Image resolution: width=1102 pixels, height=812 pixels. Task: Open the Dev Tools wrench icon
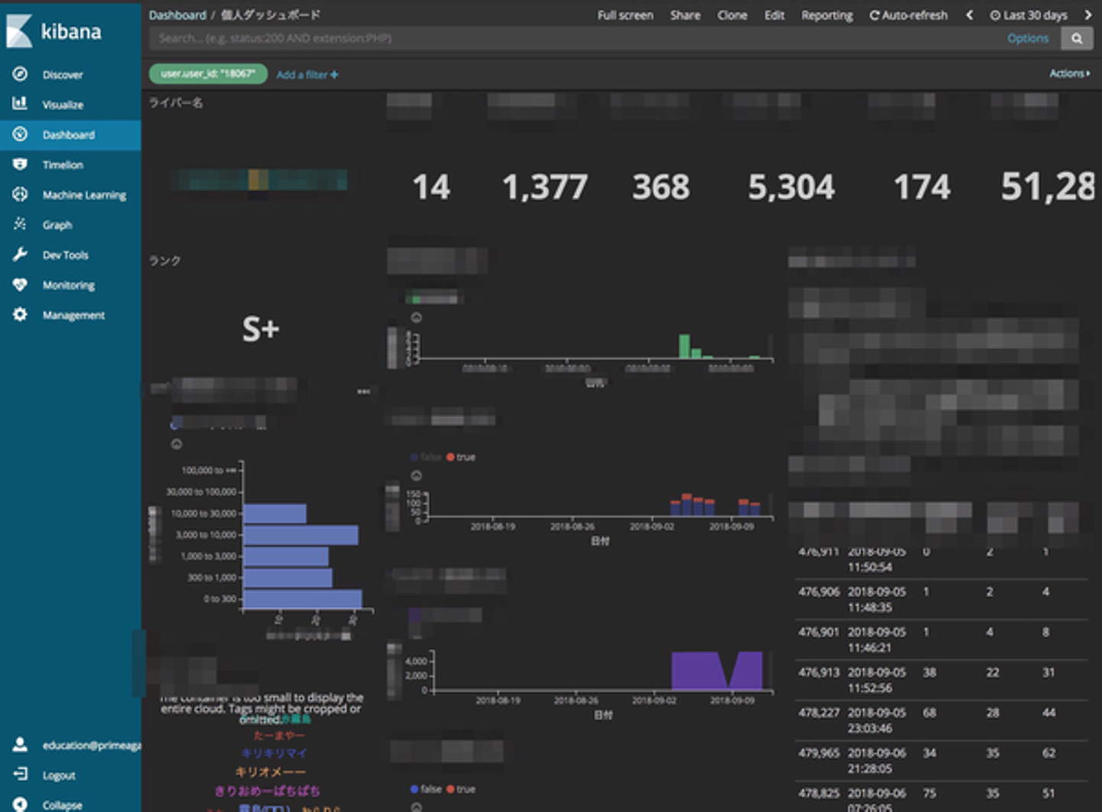20,254
